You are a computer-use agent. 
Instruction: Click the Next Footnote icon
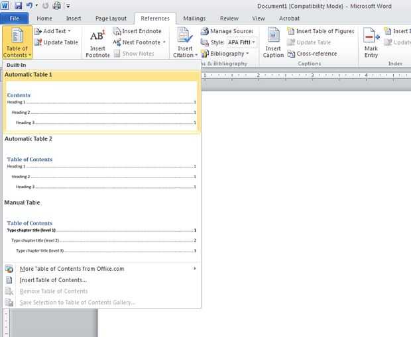click(117, 42)
